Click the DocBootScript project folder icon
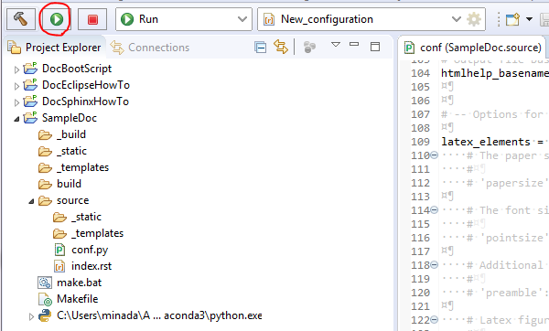The image size is (549, 331). click(30, 69)
